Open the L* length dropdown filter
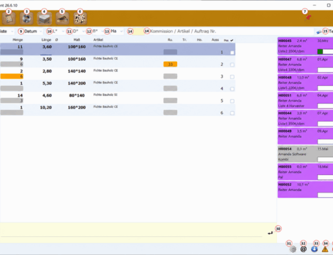Image resolution: width=333 pixels, height=255 pixels. pyautogui.click(x=59, y=31)
